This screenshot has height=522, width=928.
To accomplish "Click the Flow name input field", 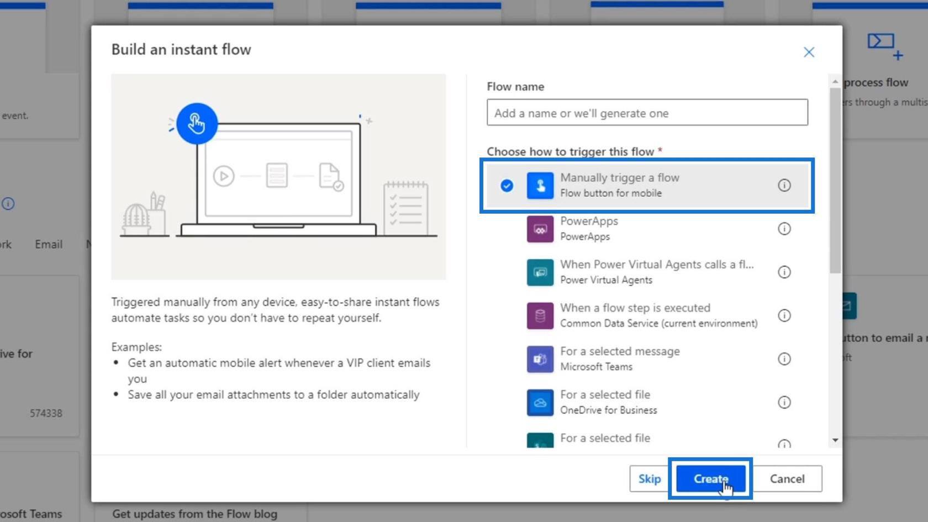I will pos(647,113).
